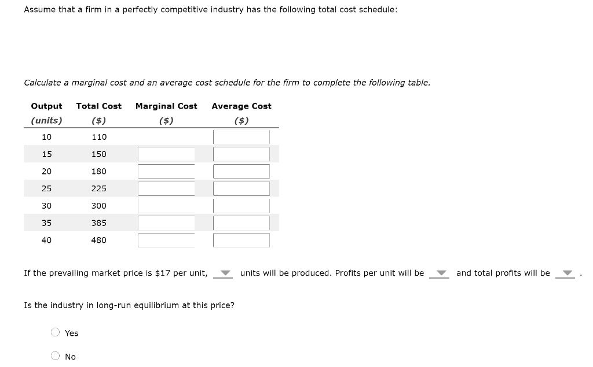Open the units produced dropdown

click(x=223, y=273)
